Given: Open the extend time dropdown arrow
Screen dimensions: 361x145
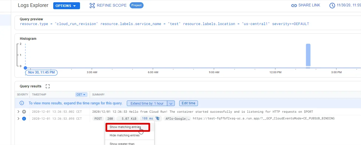Looking at the screenshot, I should pos(171,103).
